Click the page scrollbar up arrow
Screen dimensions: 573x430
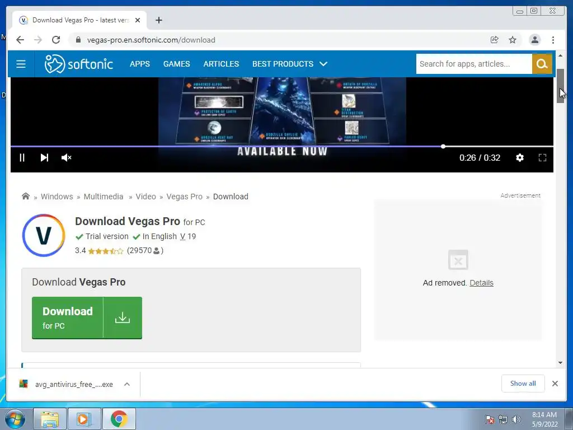pyautogui.click(x=560, y=55)
